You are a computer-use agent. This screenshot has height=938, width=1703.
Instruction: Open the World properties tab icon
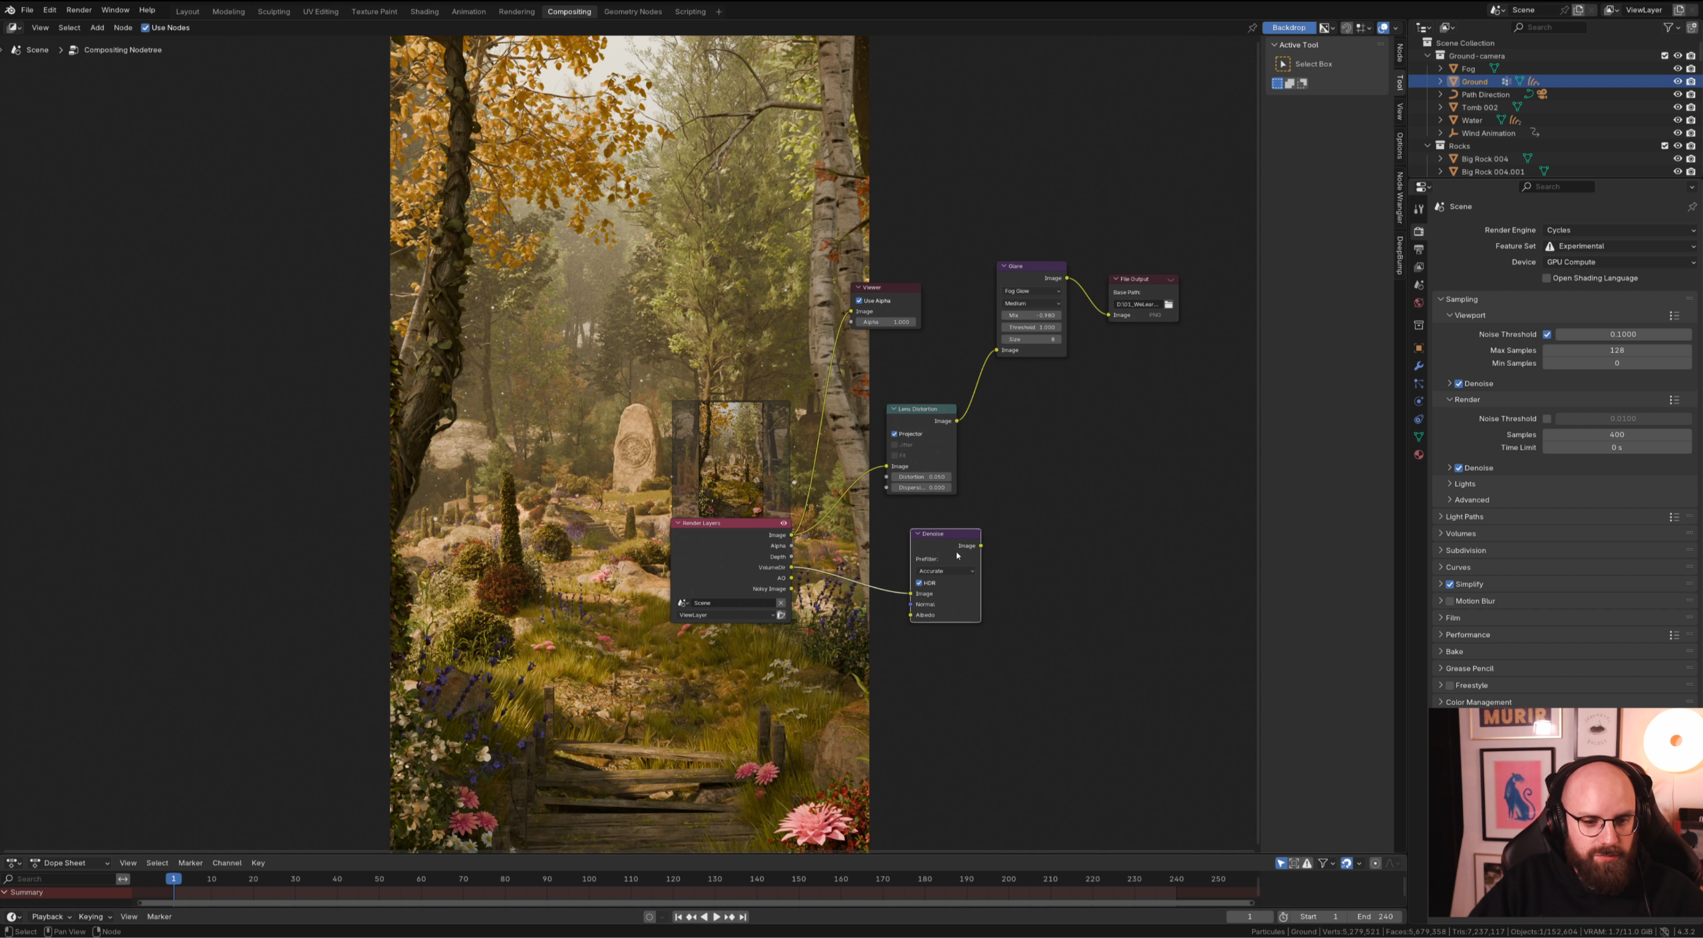(1418, 303)
